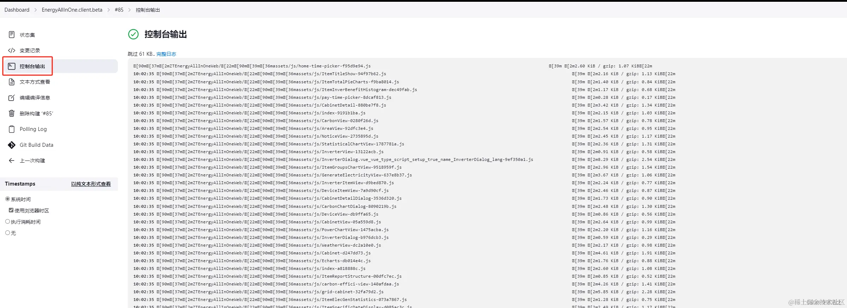This screenshot has height=308, width=847.
Task: Click the log line for ItemTotalPieCharts-f9ba8014.js
Action: (x=404, y=82)
